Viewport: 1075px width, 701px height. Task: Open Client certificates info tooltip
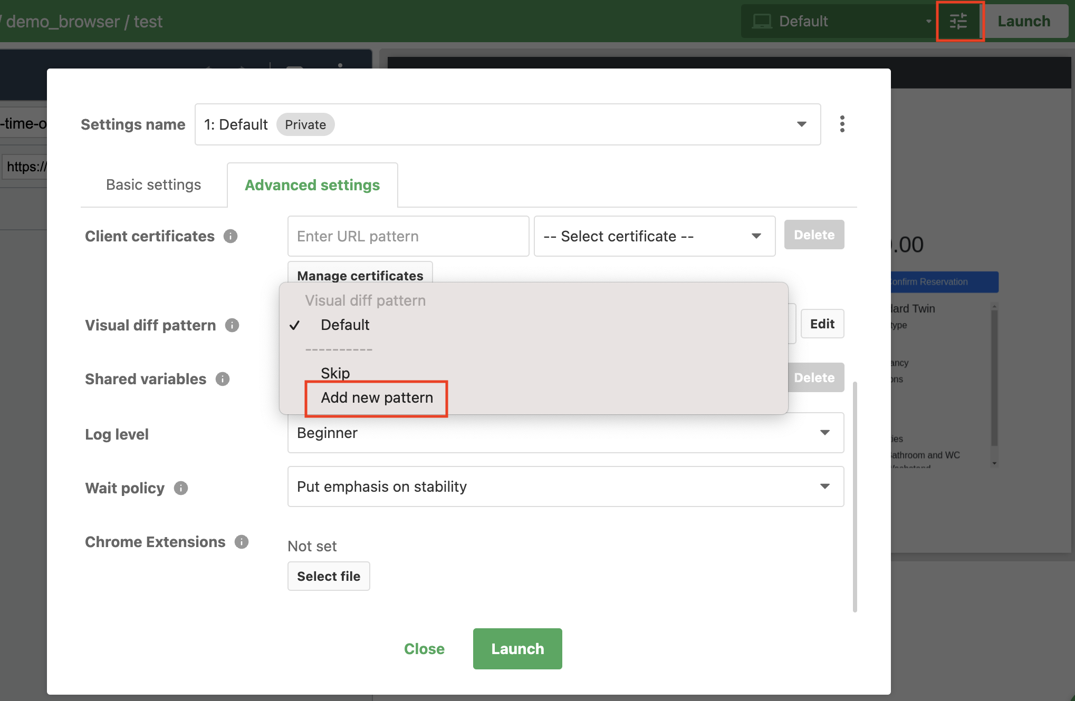click(230, 236)
